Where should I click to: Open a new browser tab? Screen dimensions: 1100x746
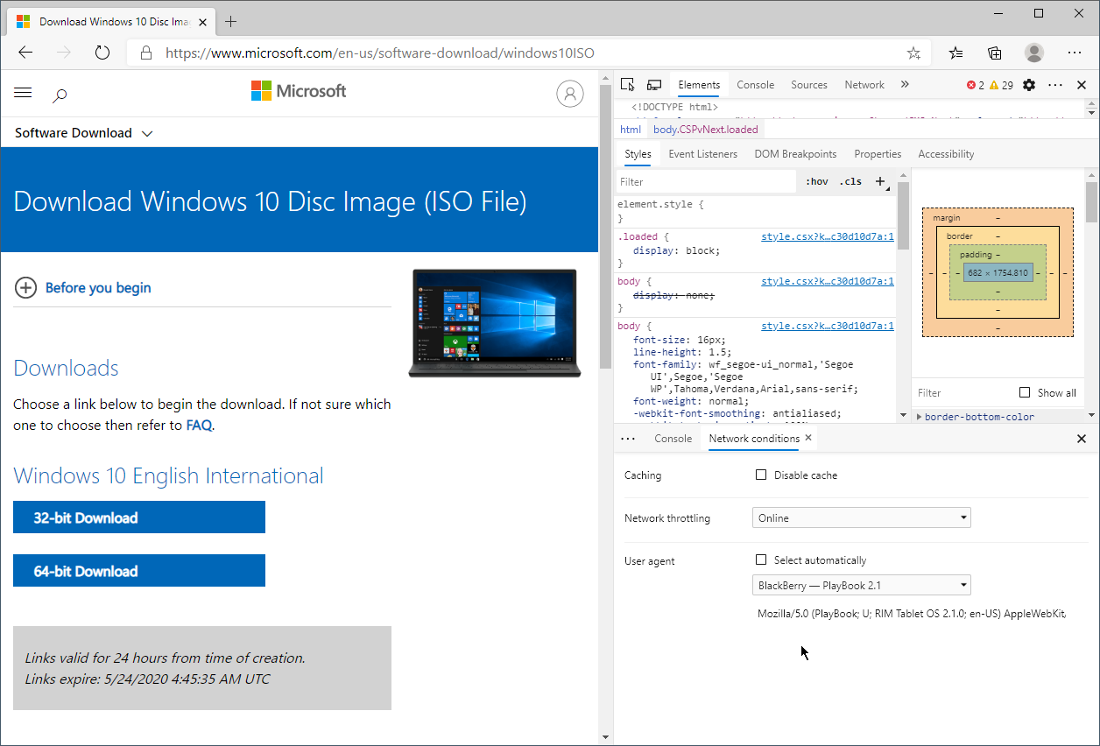point(231,21)
